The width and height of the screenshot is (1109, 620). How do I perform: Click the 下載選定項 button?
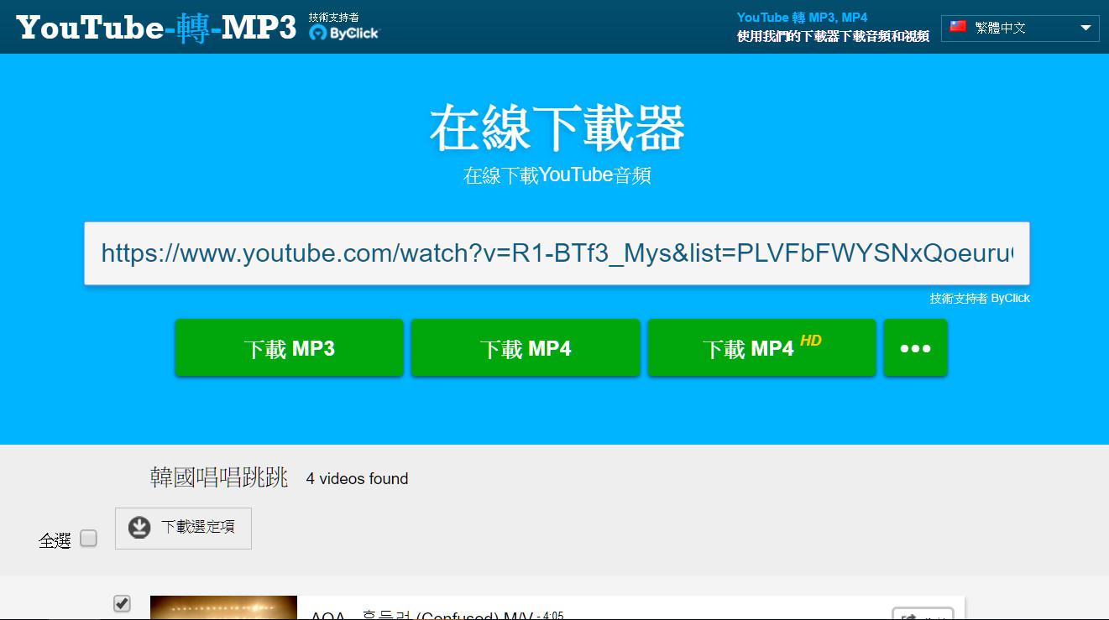point(183,528)
